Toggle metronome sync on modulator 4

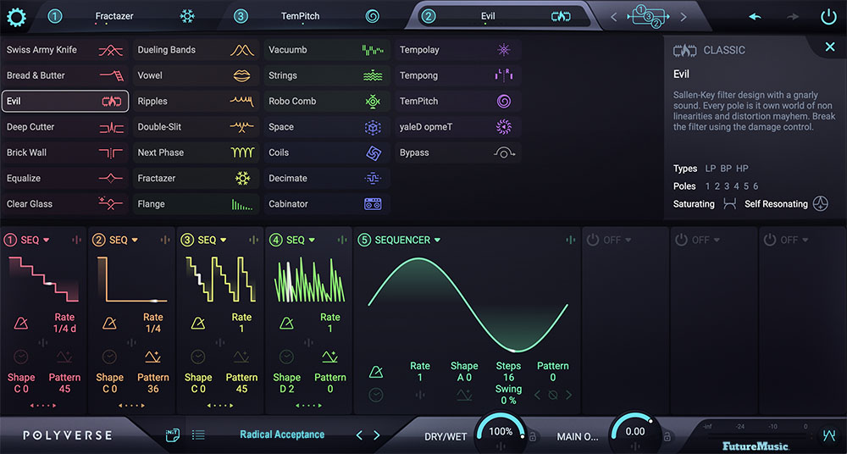[x=287, y=324]
